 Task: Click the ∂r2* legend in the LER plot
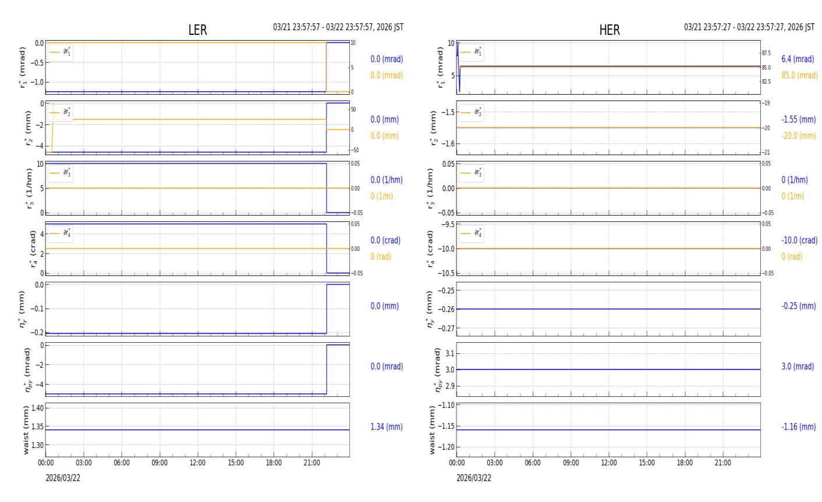(61, 113)
